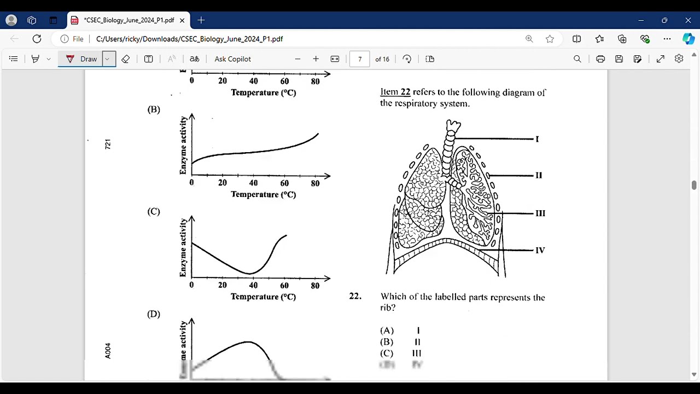Click the graph label (D)
The height and width of the screenshot is (394, 700).
(x=154, y=314)
